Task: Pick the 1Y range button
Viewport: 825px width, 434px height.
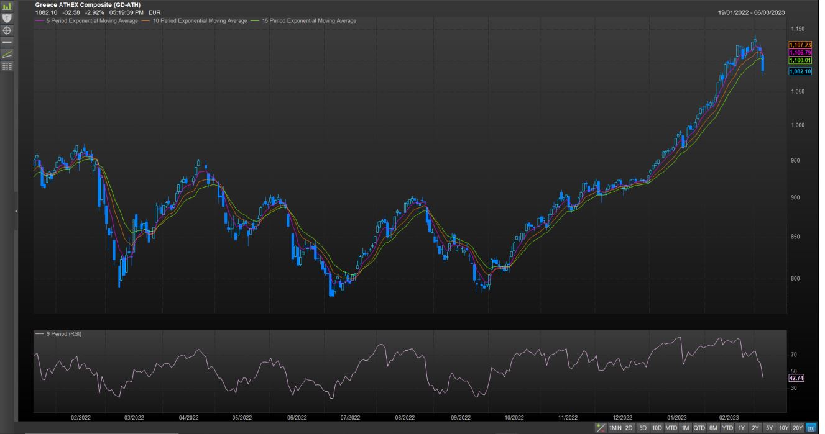Action: click(741, 428)
